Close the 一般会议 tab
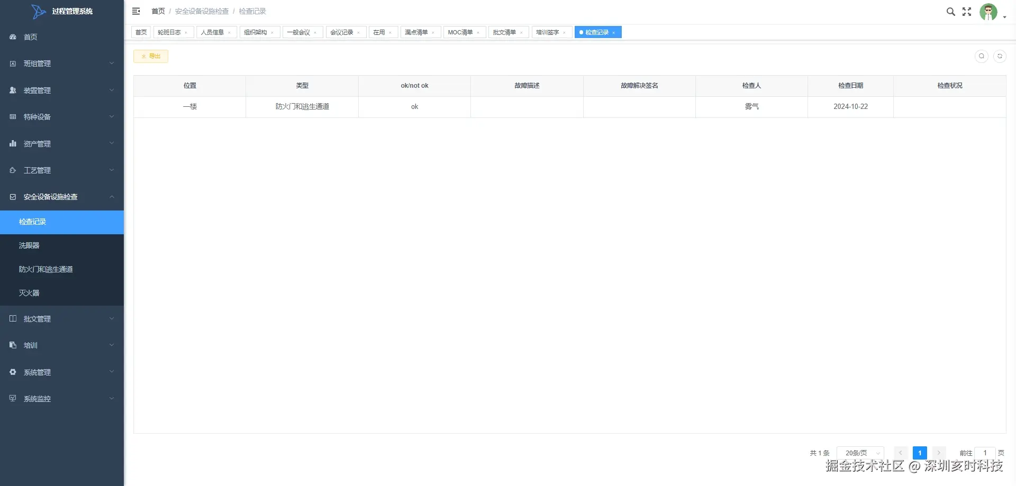 point(315,33)
